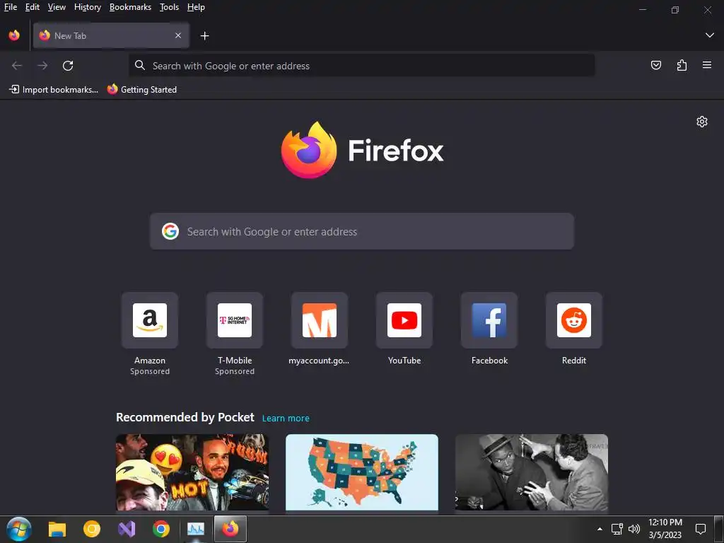Click the Firefox logo

click(363, 150)
